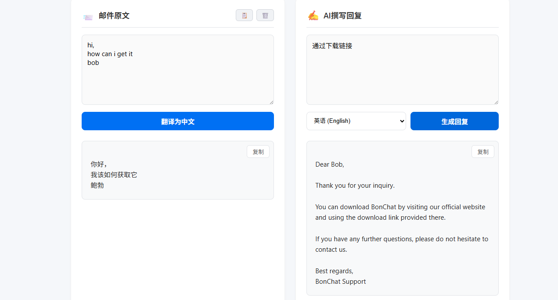Click the resize handle of the reply prompt box
The width and height of the screenshot is (558, 300).
(x=496, y=102)
